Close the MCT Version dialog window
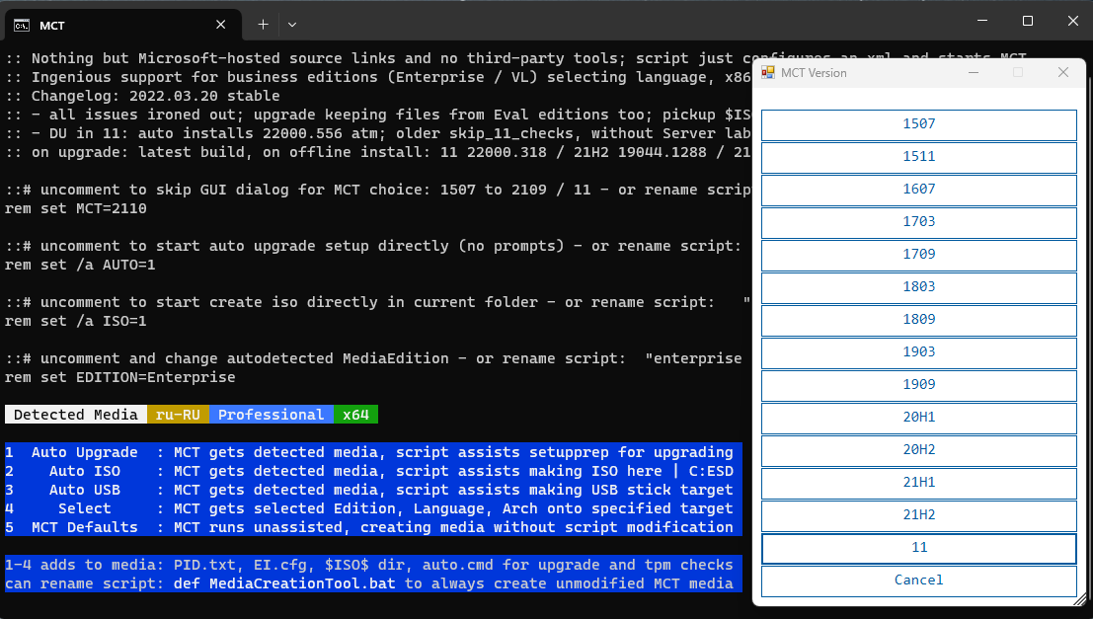 pos(1063,72)
